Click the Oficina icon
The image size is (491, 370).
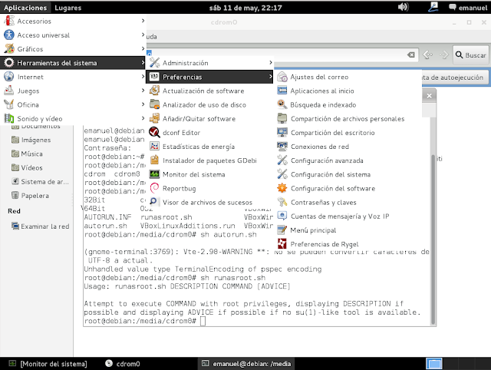pyautogui.click(x=9, y=104)
